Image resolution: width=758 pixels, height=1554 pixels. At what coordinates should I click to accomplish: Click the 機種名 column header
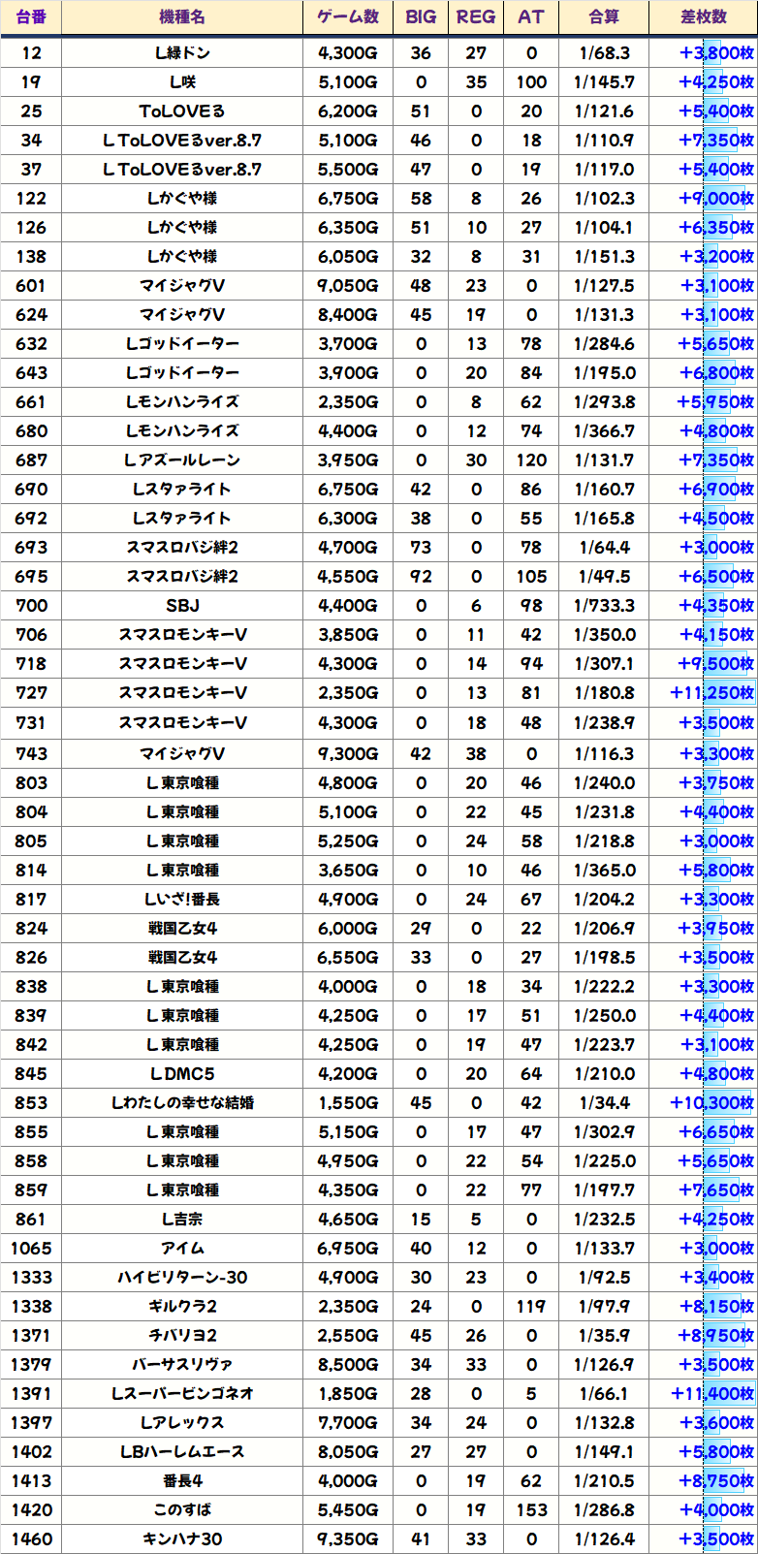click(x=182, y=17)
